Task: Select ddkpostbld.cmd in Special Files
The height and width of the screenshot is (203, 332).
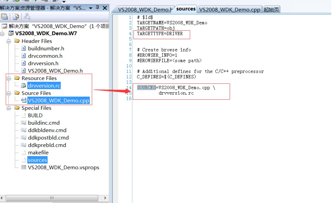Action: tap(48, 138)
